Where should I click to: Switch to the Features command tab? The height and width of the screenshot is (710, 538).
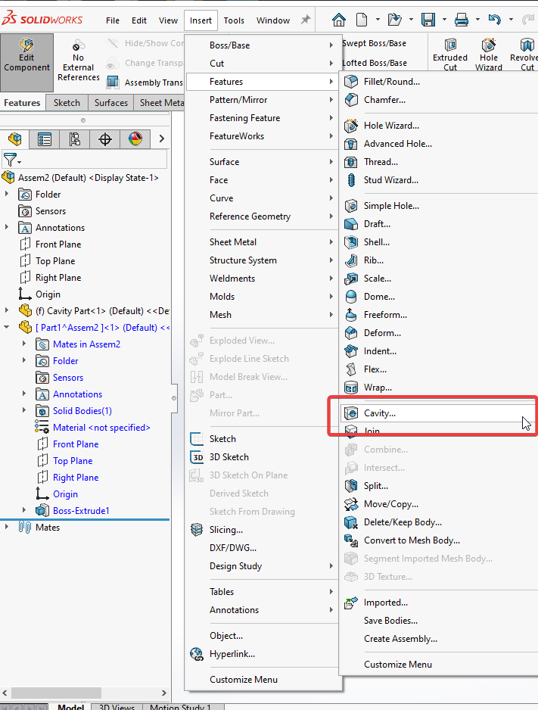coord(22,103)
